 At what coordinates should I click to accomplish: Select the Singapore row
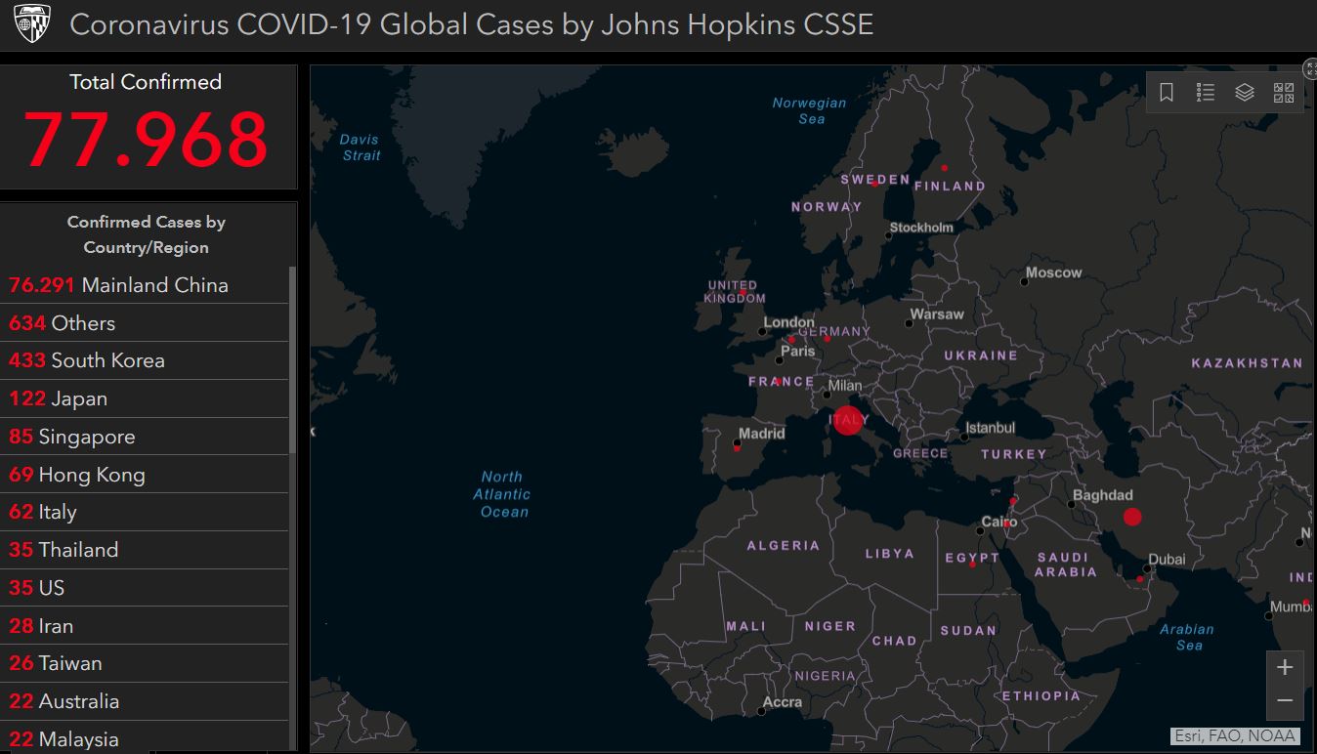(x=145, y=437)
